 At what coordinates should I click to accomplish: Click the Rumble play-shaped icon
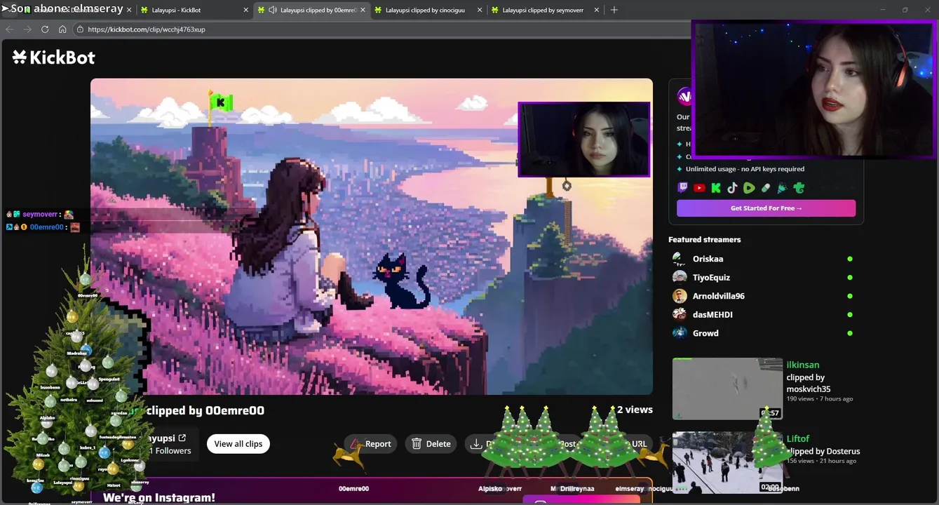tap(749, 188)
